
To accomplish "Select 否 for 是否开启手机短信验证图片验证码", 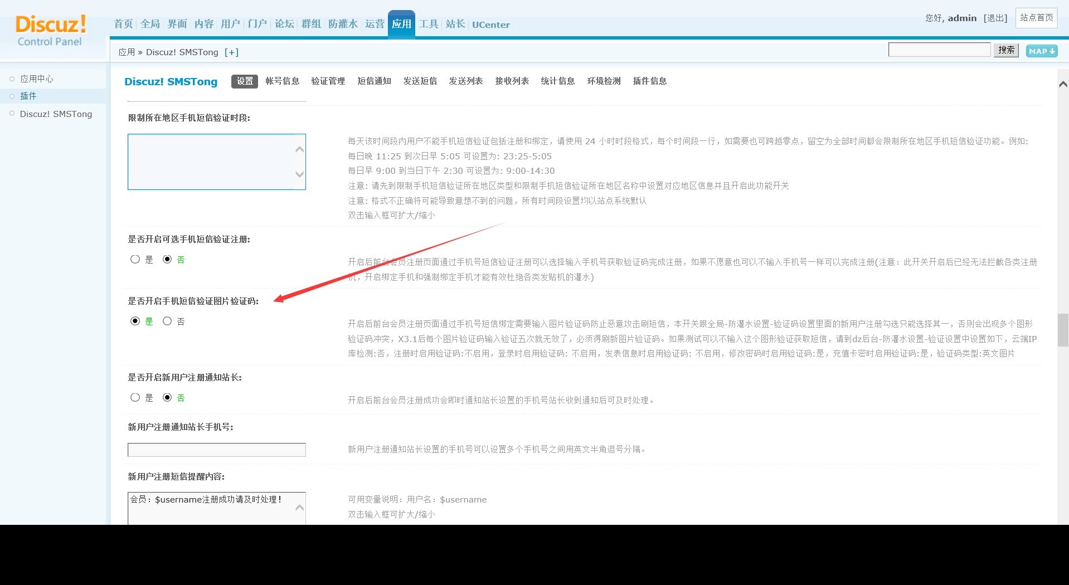I will pyautogui.click(x=167, y=321).
